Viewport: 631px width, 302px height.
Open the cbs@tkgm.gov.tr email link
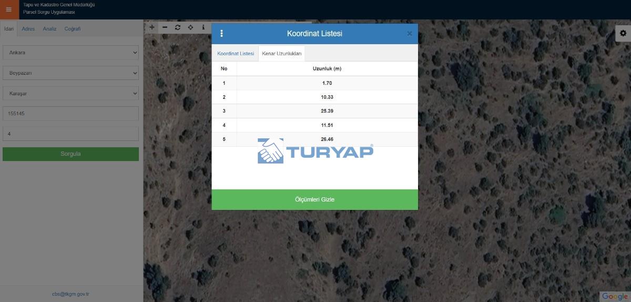coord(70,294)
